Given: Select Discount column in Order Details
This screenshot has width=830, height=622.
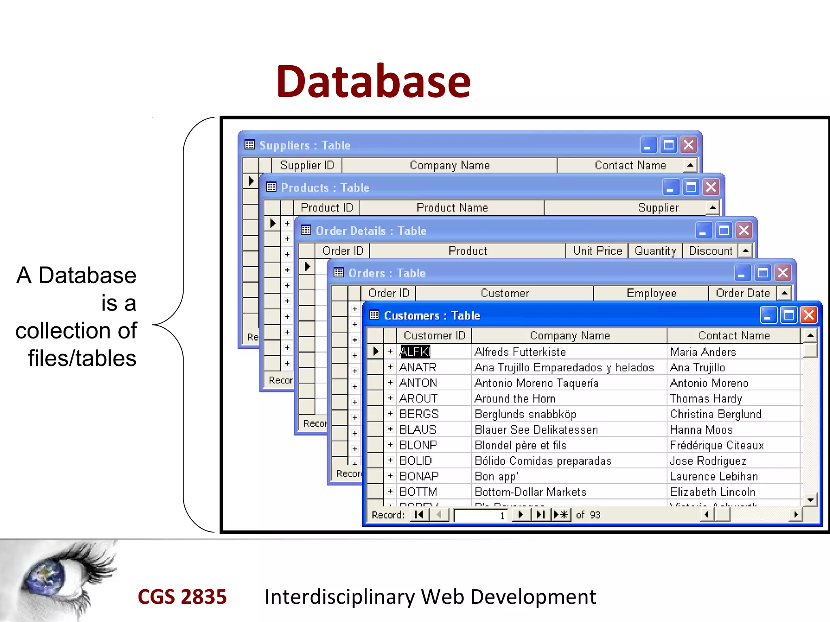Looking at the screenshot, I should [710, 251].
